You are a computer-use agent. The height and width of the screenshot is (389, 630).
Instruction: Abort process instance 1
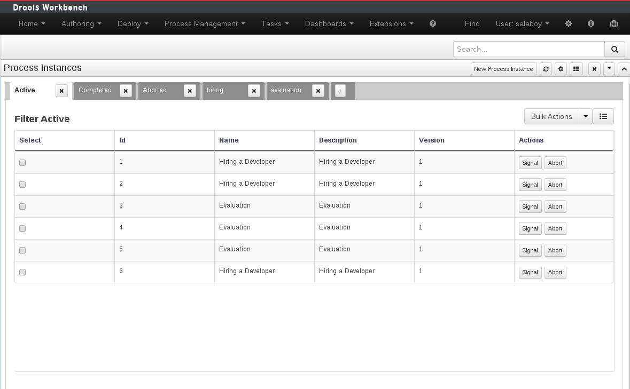555,163
